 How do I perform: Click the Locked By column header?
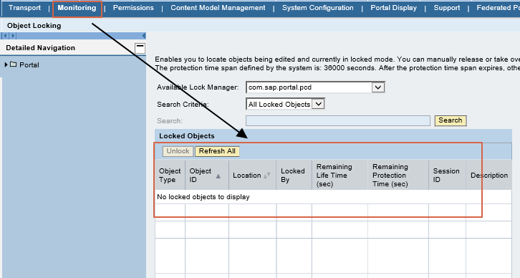point(294,175)
